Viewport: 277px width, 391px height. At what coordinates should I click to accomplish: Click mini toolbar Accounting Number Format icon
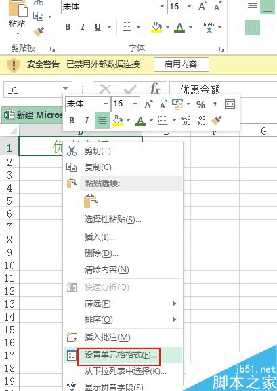click(x=177, y=104)
